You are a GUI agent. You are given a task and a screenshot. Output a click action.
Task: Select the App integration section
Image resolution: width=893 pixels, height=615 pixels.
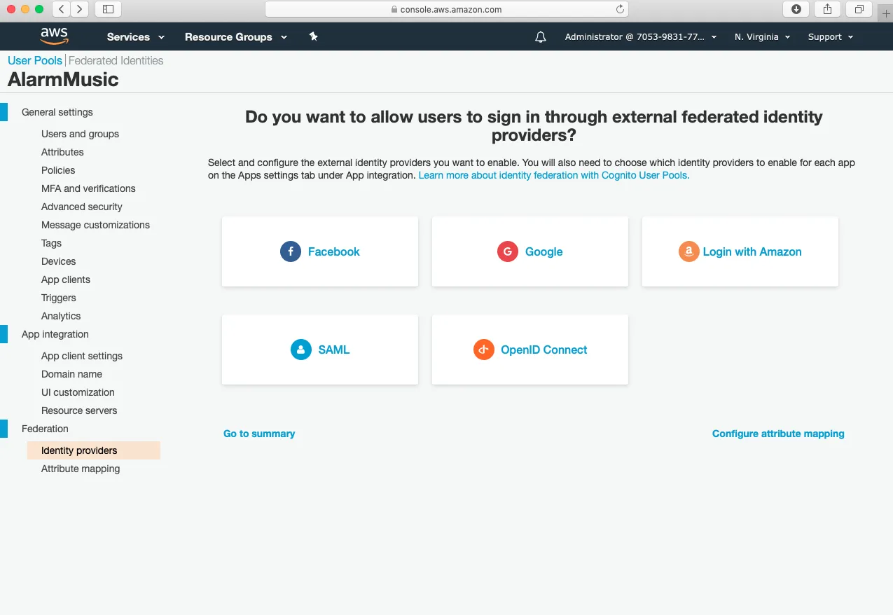pyautogui.click(x=55, y=334)
